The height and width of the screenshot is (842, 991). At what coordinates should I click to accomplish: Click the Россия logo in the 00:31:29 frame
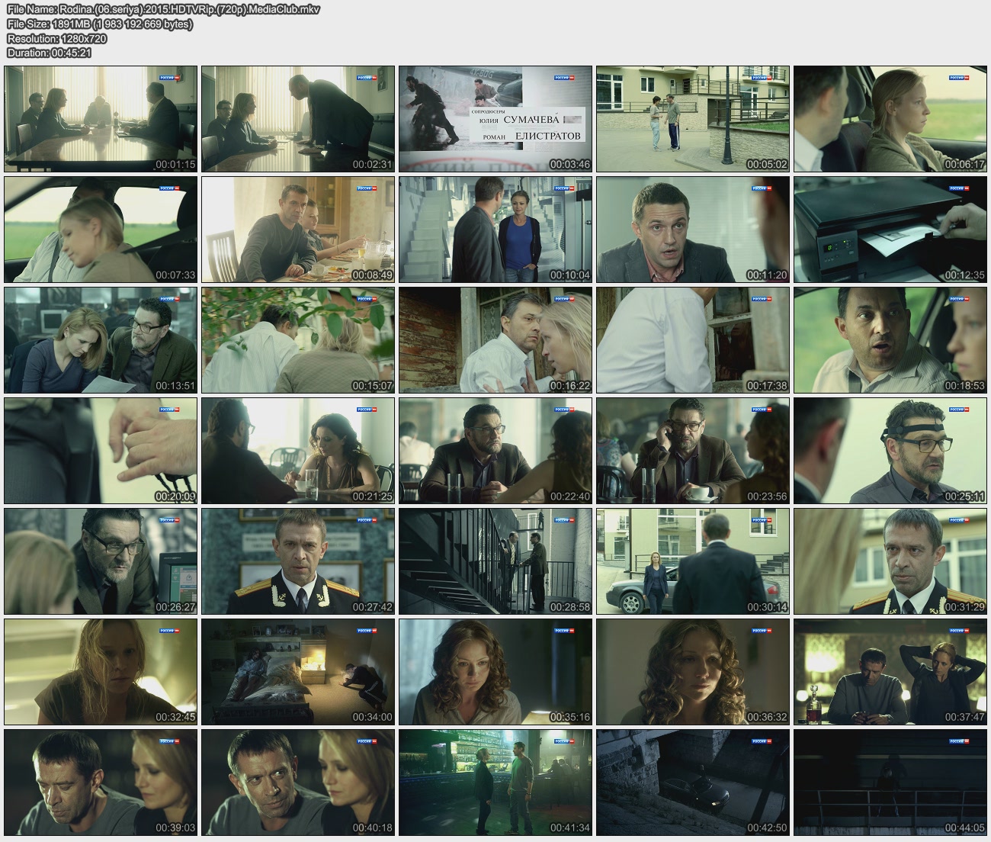click(x=960, y=520)
